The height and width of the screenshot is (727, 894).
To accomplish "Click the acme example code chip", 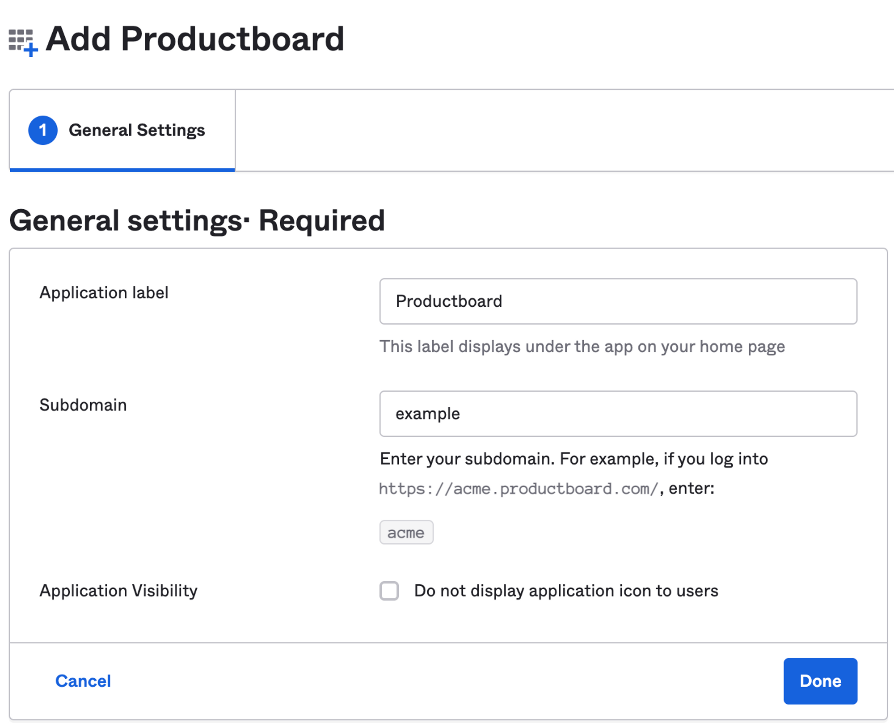I will (406, 532).
